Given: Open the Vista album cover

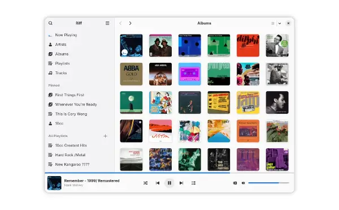Looking at the screenshot, I should tap(160, 131).
